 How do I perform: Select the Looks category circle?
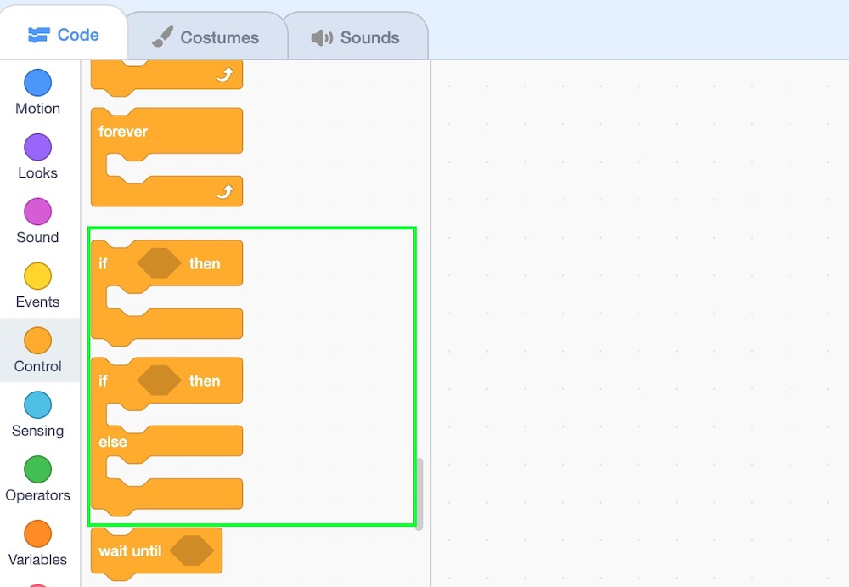(37, 148)
